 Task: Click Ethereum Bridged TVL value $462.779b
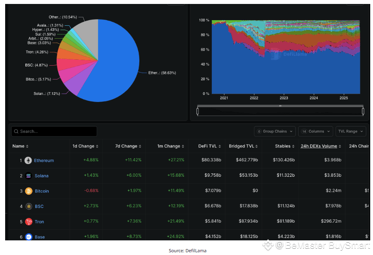(x=247, y=160)
